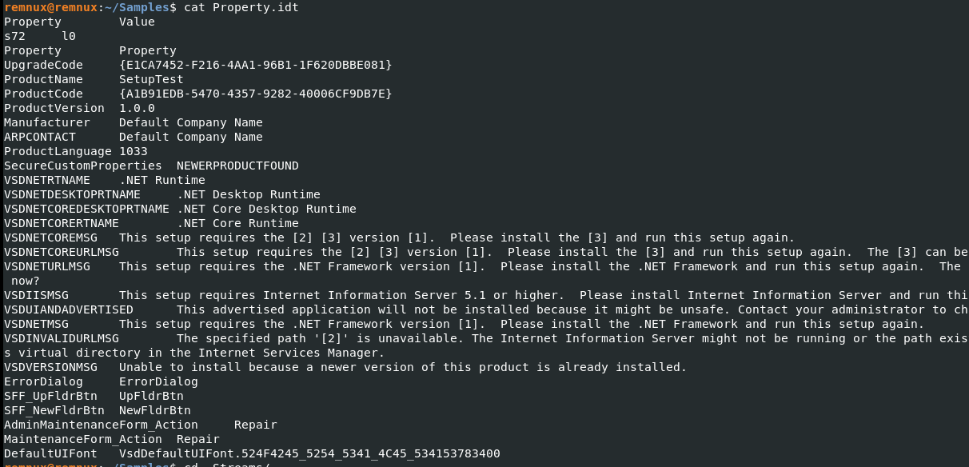Click the ProductCode GUID value
This screenshot has height=467, width=969.
255,94
